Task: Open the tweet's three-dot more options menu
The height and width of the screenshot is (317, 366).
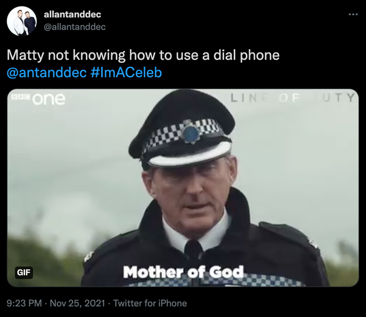Action: [353, 15]
